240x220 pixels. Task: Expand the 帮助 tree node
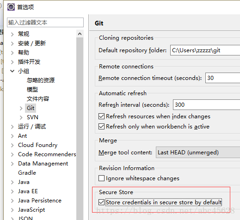click(x=12, y=53)
